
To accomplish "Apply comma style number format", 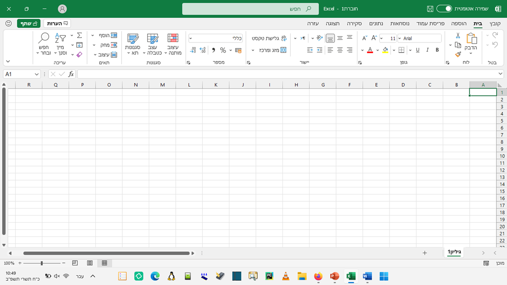I will pyautogui.click(x=213, y=50).
